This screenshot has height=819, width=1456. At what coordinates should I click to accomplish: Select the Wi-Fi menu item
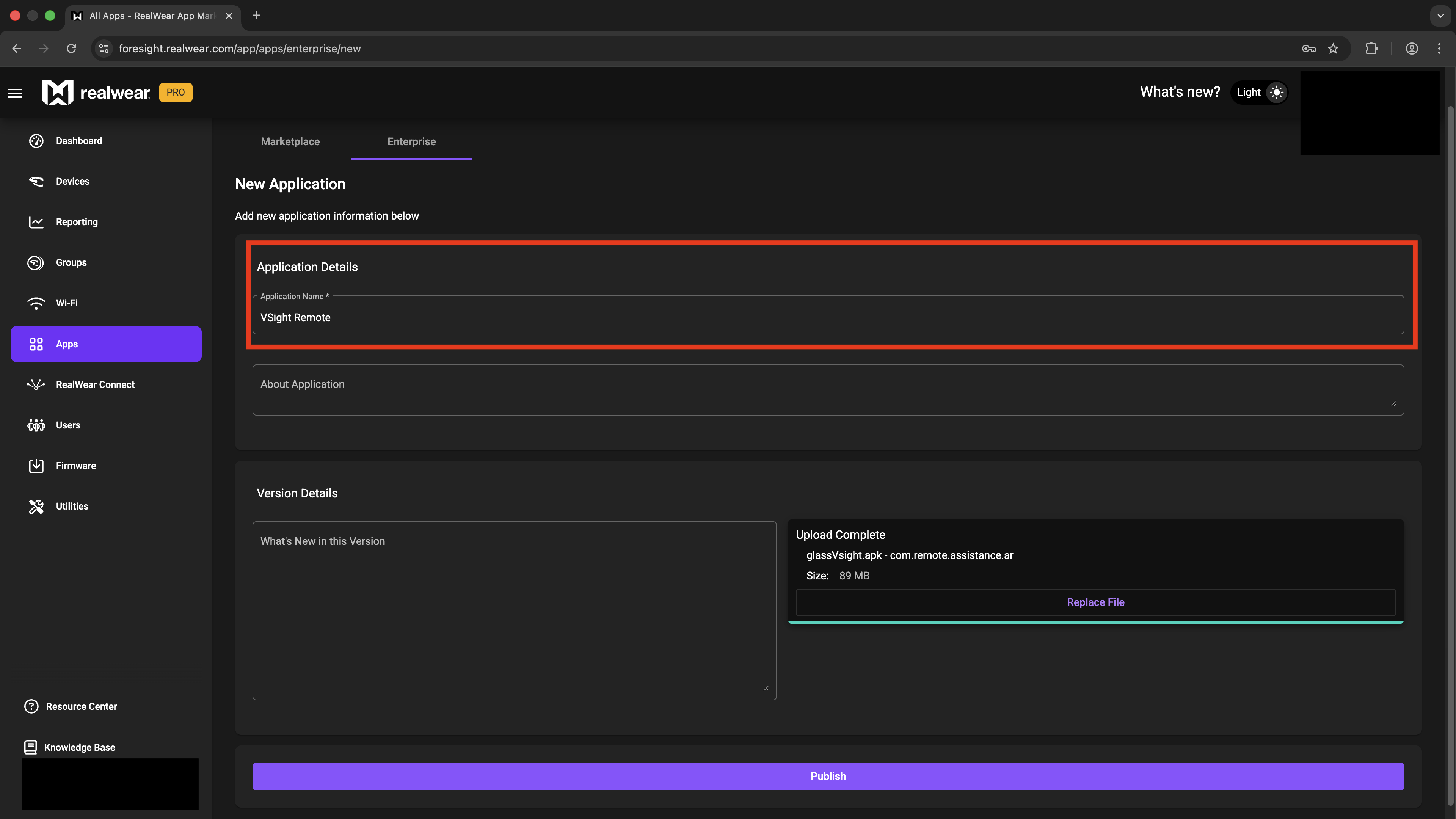click(106, 303)
